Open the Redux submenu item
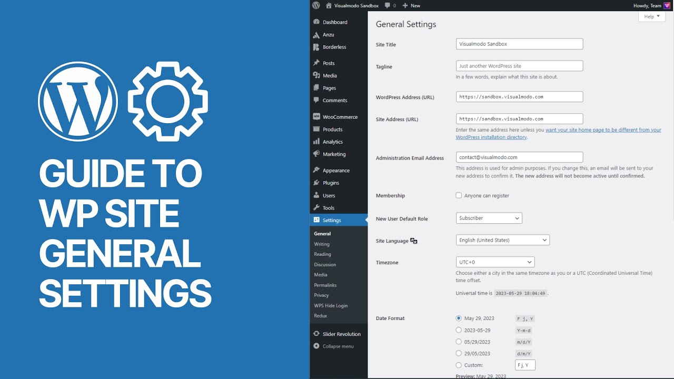This screenshot has width=674, height=379. 320,316
